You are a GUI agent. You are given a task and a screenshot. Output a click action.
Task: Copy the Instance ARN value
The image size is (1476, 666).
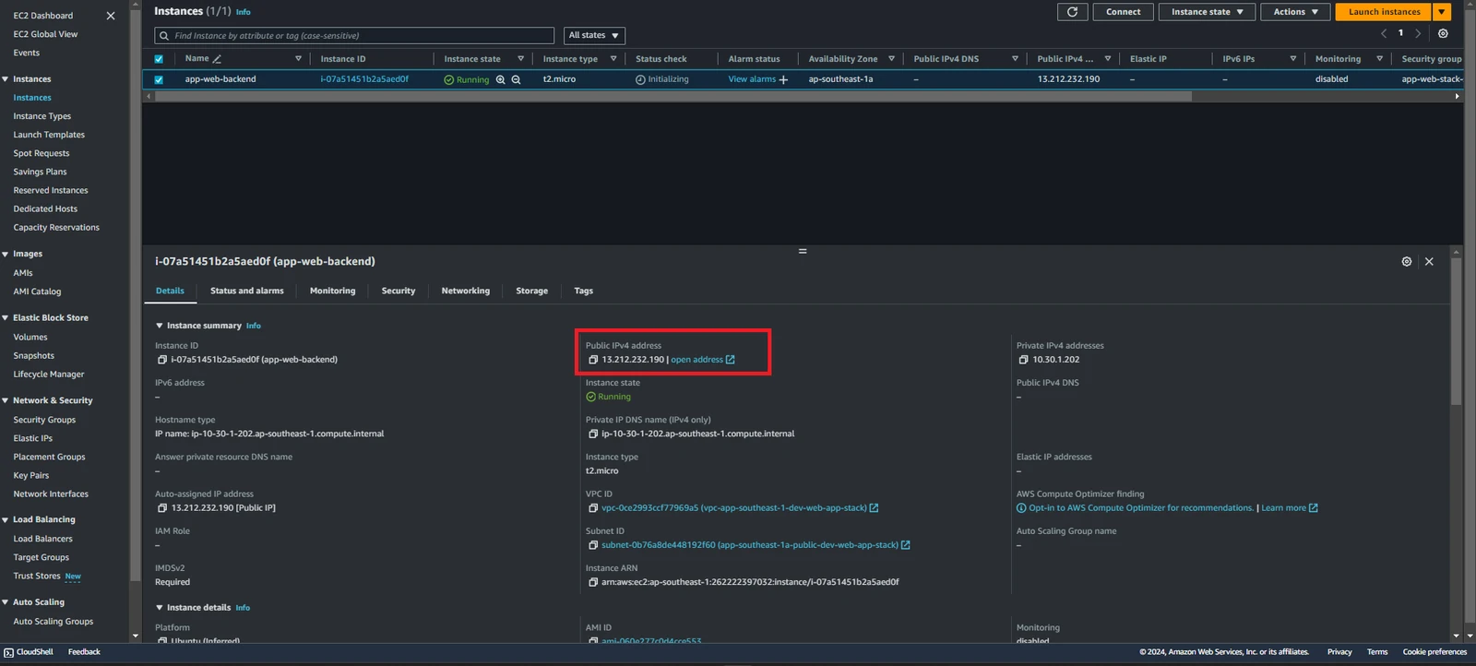(593, 582)
